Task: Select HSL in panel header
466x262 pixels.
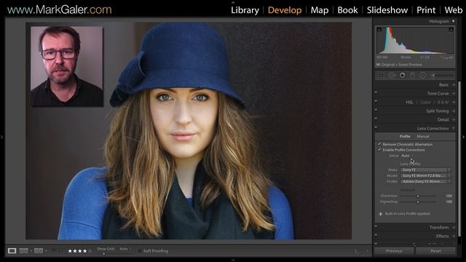Action: [409, 102]
